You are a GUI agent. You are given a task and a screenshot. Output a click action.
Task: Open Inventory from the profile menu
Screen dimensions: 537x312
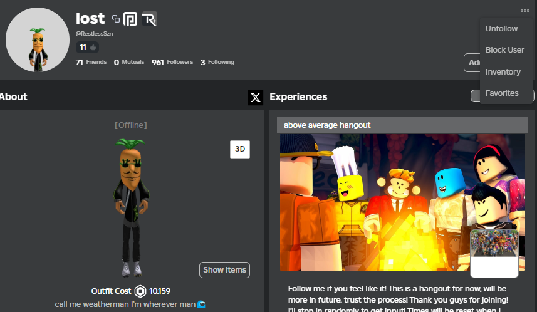click(x=503, y=72)
